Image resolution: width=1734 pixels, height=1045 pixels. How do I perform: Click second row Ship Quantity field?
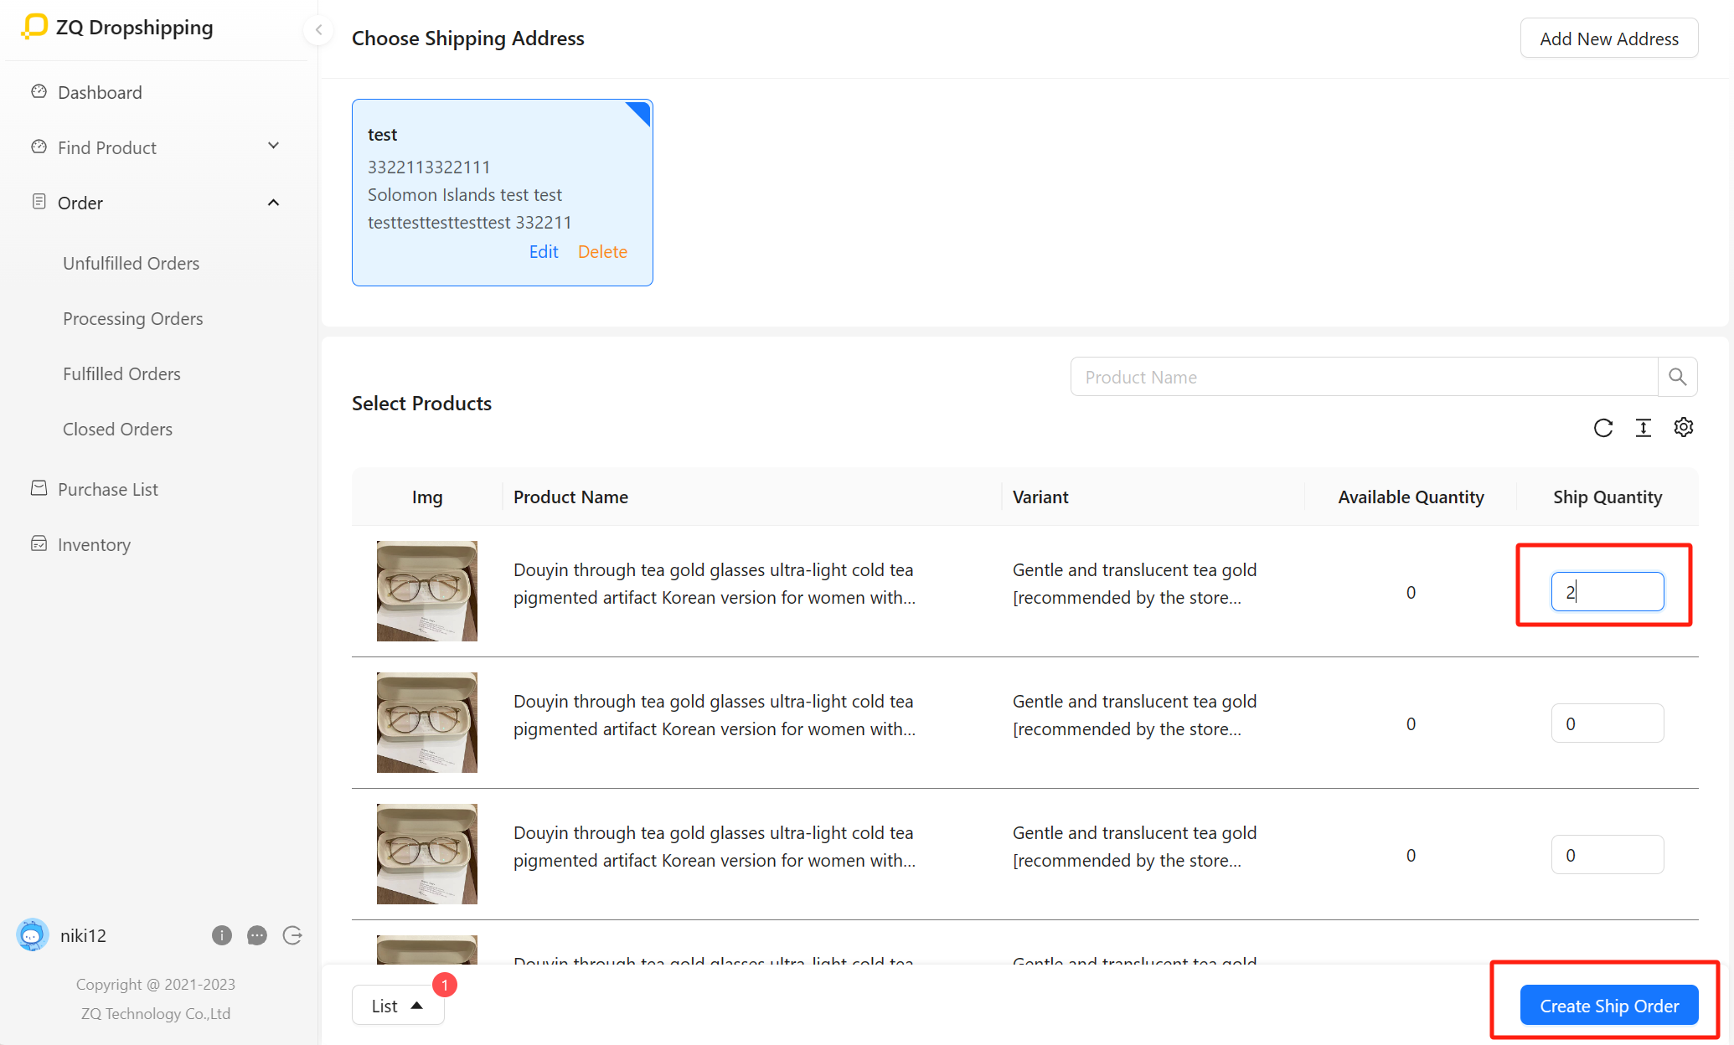pyautogui.click(x=1607, y=723)
